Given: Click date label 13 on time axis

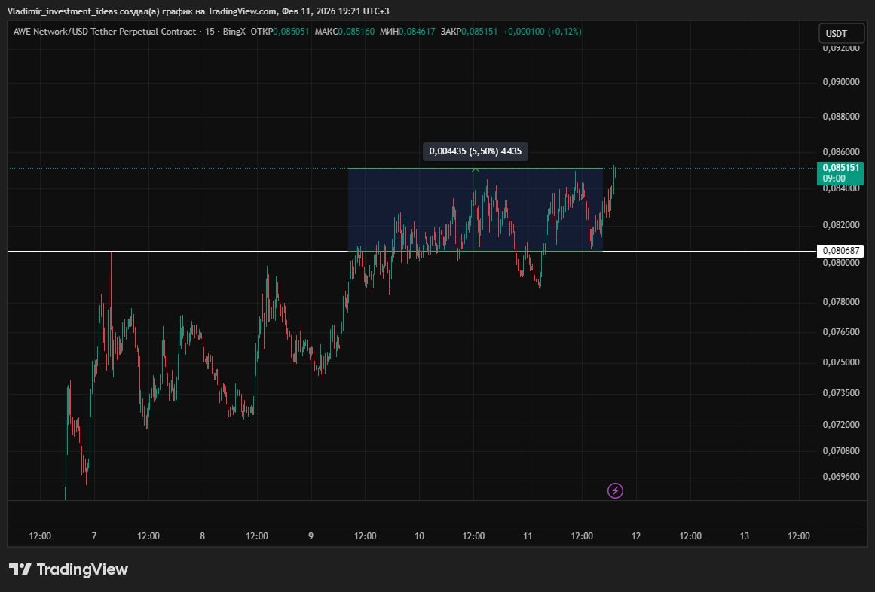Looking at the screenshot, I should click(x=744, y=536).
